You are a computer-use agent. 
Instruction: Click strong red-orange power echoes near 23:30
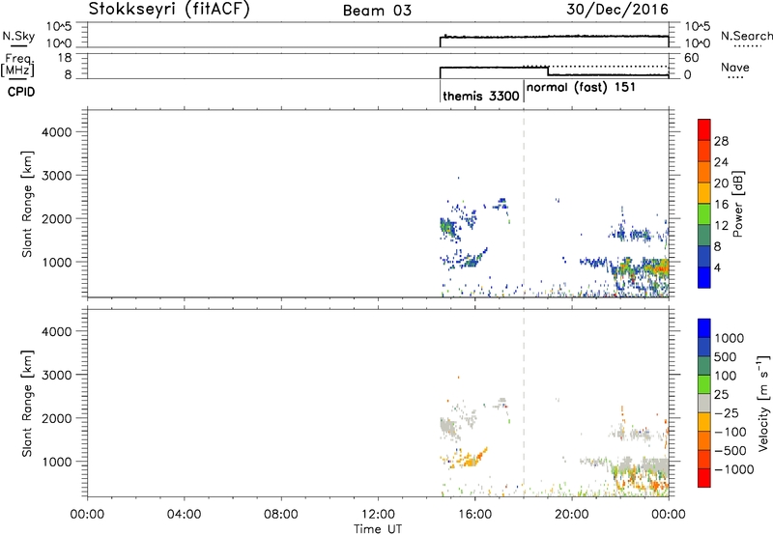pyautogui.click(x=660, y=268)
